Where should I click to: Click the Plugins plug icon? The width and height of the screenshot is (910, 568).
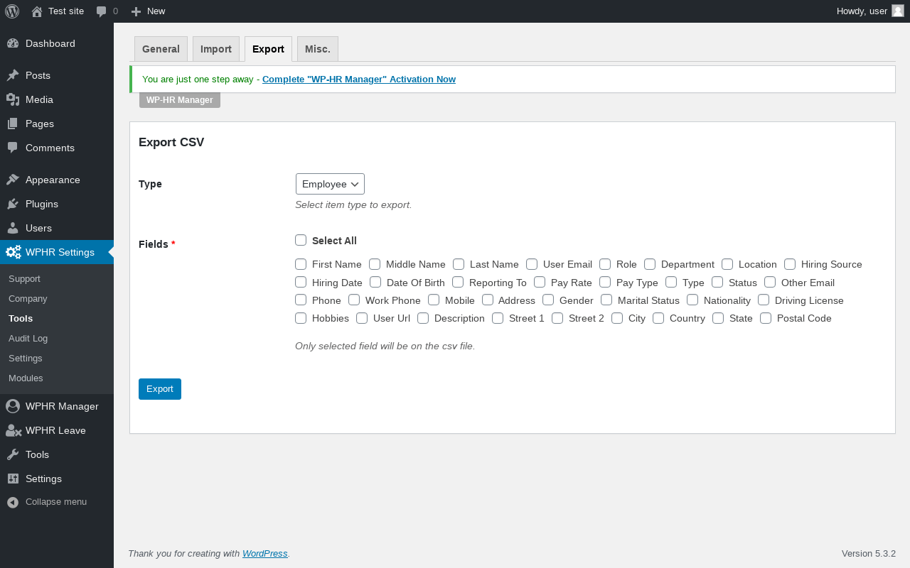[x=13, y=204]
